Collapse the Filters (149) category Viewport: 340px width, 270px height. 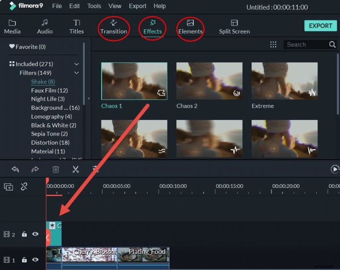pyautogui.click(x=77, y=73)
